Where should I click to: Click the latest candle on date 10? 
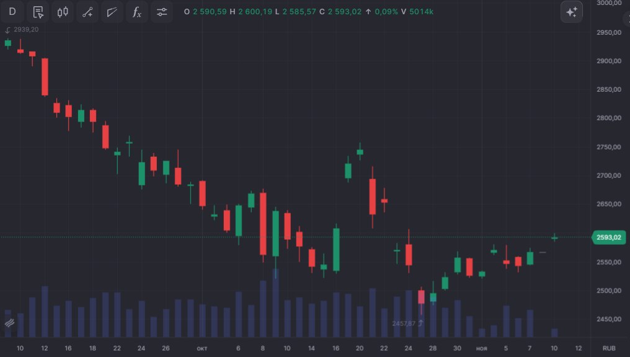pyautogui.click(x=554, y=237)
